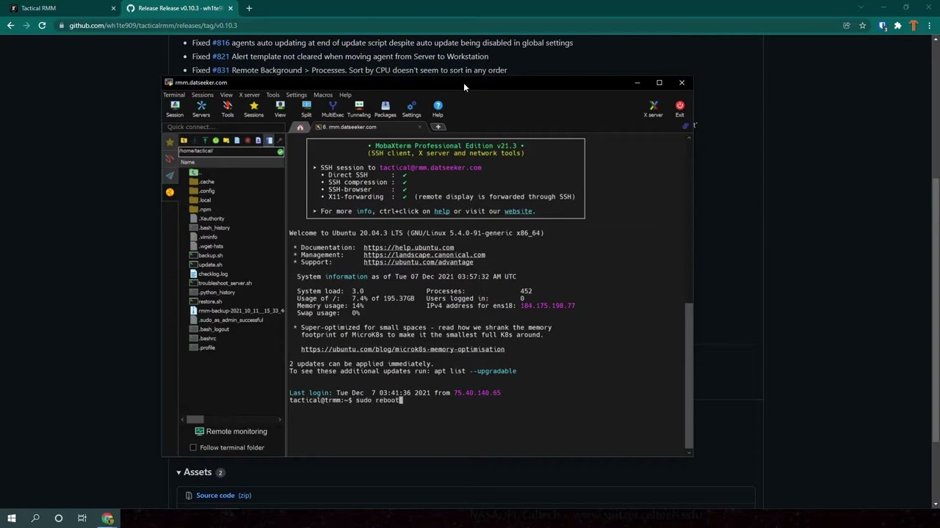Enable Follow terminal folder checkbox
Image resolution: width=940 pixels, height=528 pixels.
(193, 447)
